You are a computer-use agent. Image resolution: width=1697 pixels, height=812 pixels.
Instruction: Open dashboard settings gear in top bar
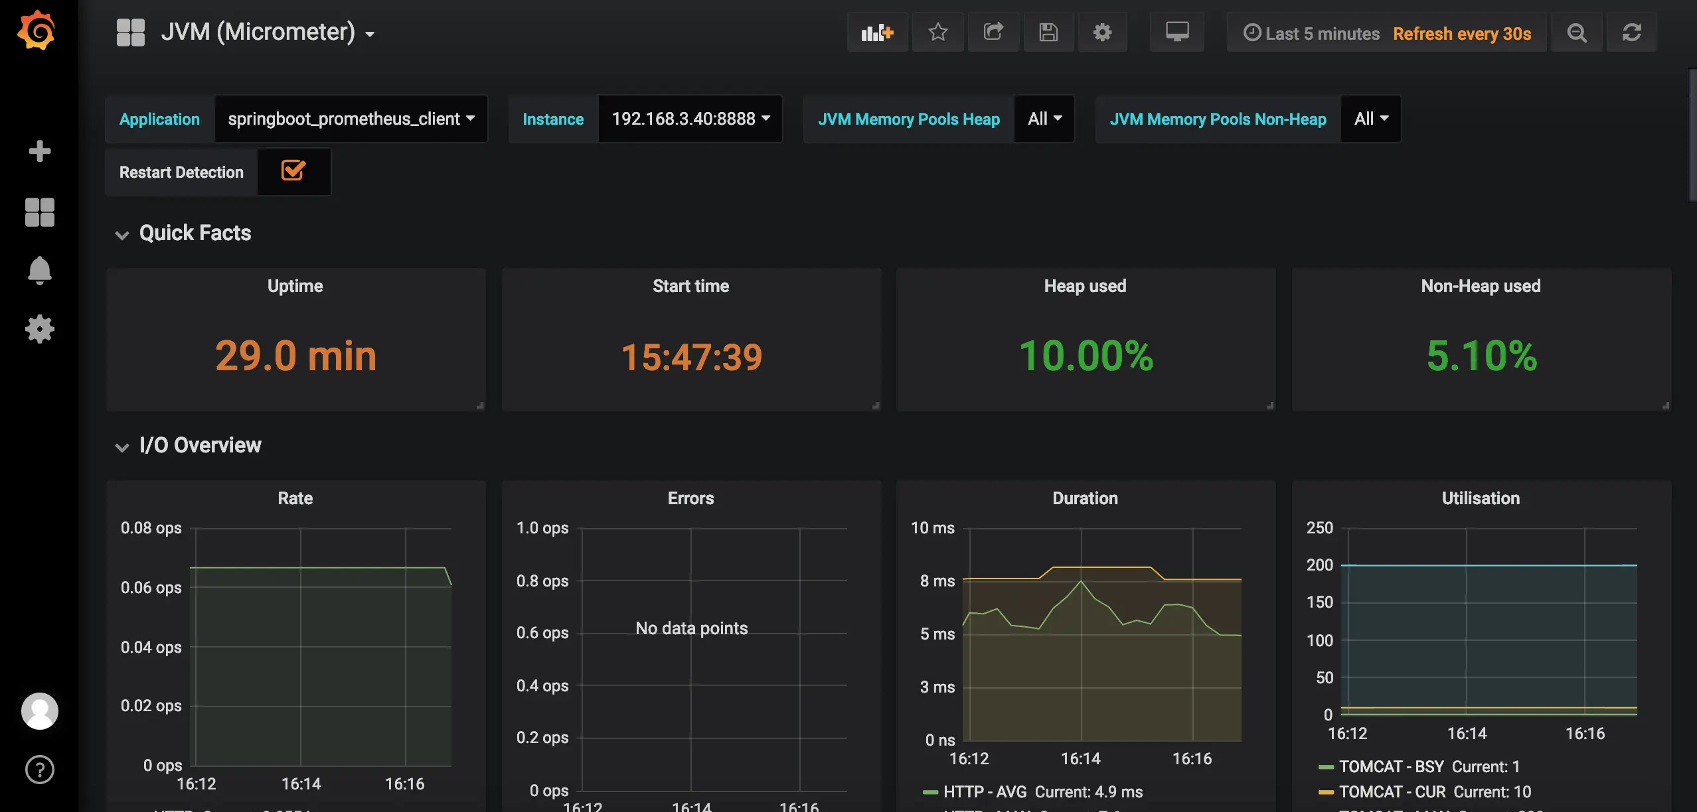tap(1102, 32)
